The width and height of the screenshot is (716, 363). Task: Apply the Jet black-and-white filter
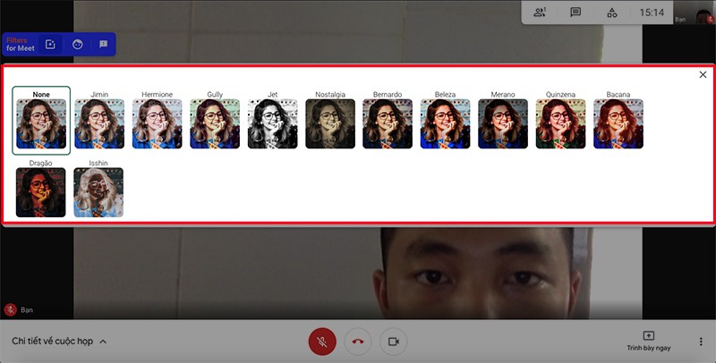click(273, 123)
